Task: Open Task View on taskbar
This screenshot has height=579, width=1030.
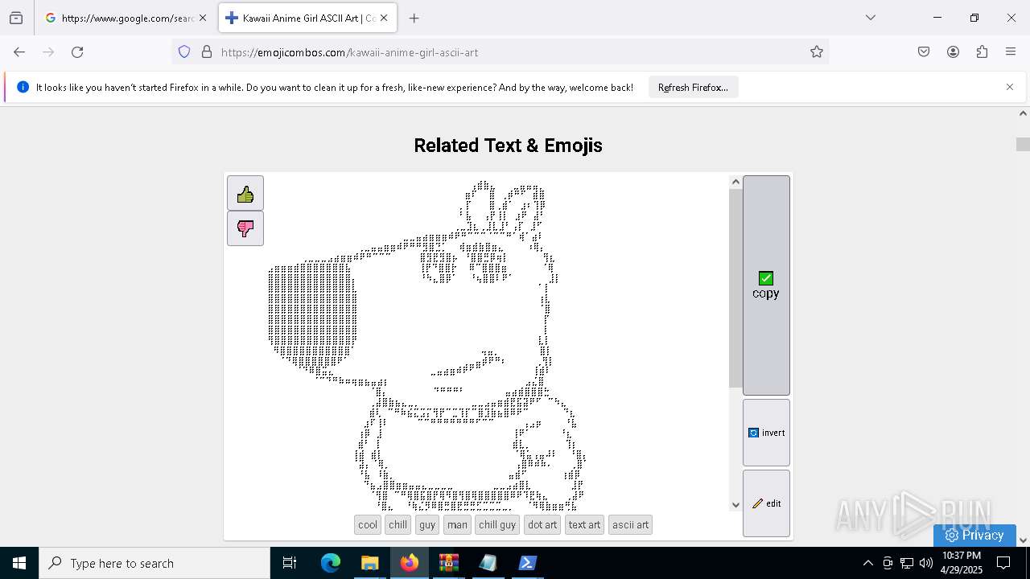Action: point(290,563)
